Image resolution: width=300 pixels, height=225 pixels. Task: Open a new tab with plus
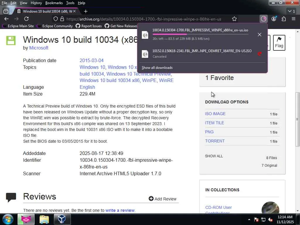tap(86, 11)
